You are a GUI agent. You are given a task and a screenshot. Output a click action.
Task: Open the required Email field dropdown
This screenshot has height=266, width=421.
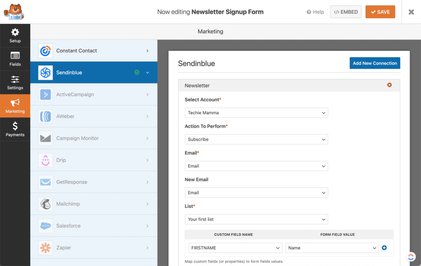[256, 166]
